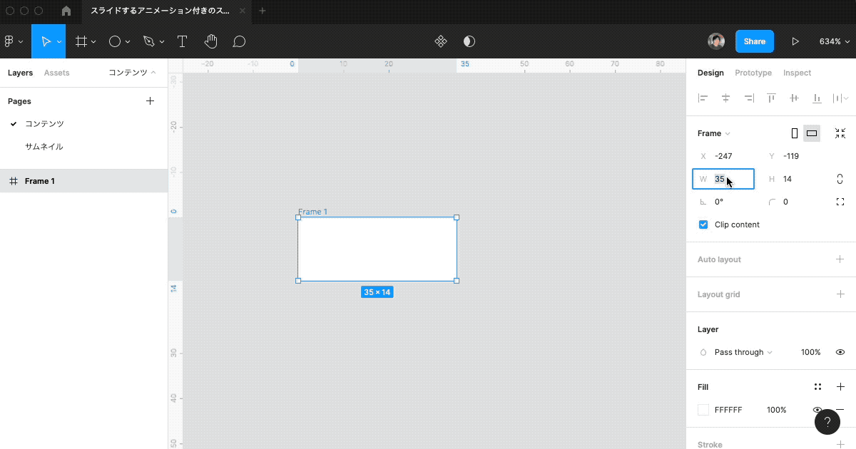856x449 pixels.
Task: Switch to the Layers tab
Action: 21,73
